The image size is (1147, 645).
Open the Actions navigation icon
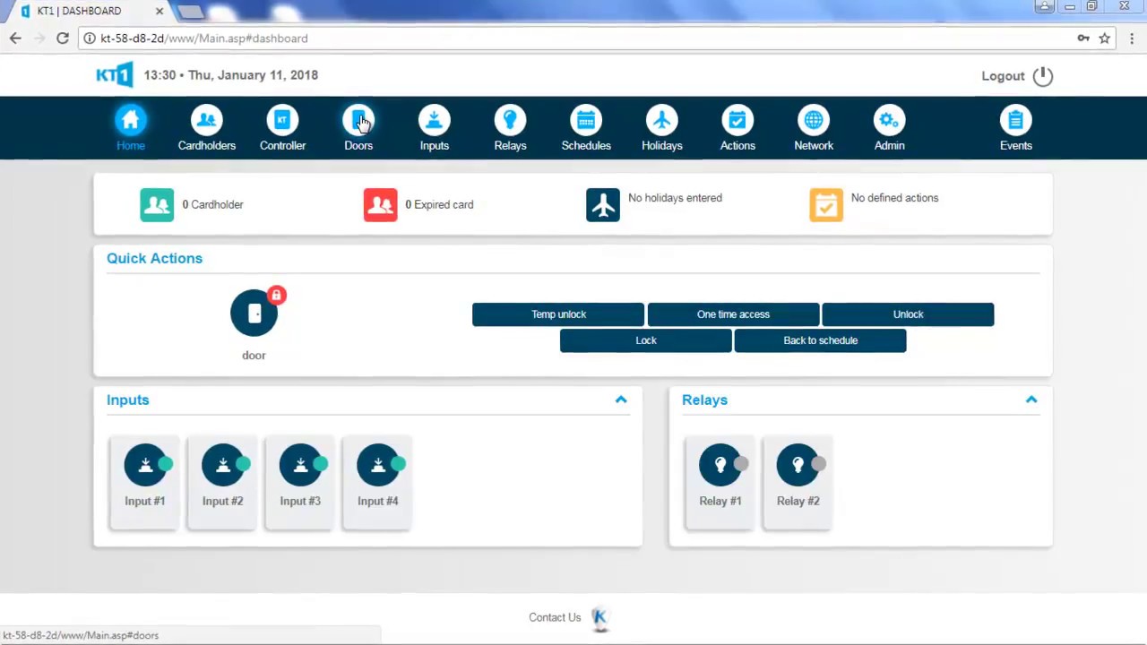point(737,121)
